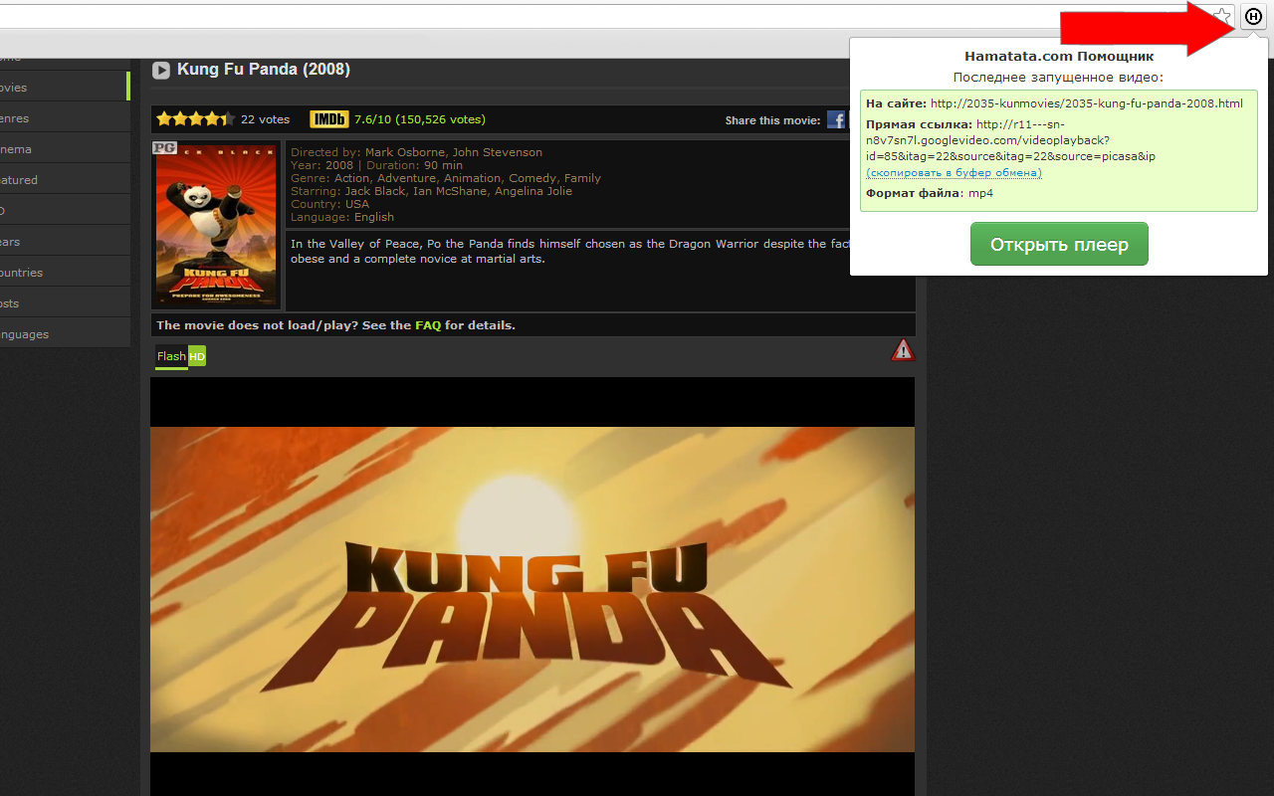The image size is (1274, 796).
Task: Open the Adventure genre link
Action: coord(406,178)
